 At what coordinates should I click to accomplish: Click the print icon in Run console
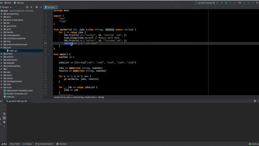tap(4, 122)
